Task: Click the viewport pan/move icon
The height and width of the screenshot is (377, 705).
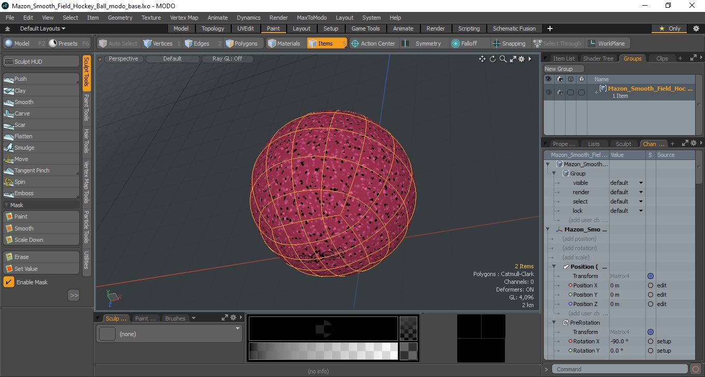Action: pyautogui.click(x=482, y=59)
